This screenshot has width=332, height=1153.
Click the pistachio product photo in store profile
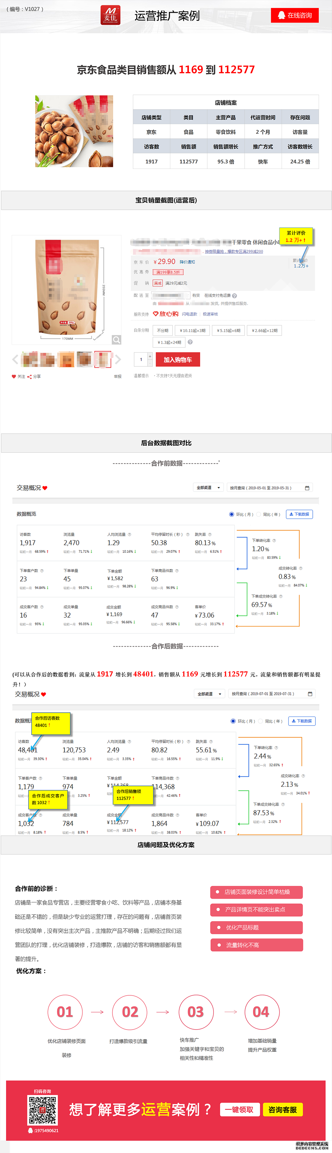click(x=74, y=131)
